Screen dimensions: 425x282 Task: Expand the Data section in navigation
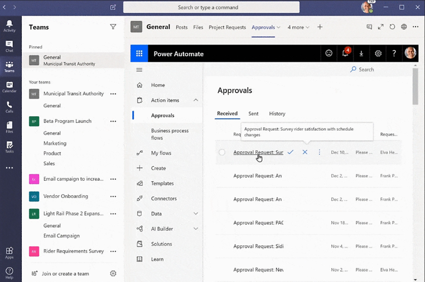(x=196, y=214)
